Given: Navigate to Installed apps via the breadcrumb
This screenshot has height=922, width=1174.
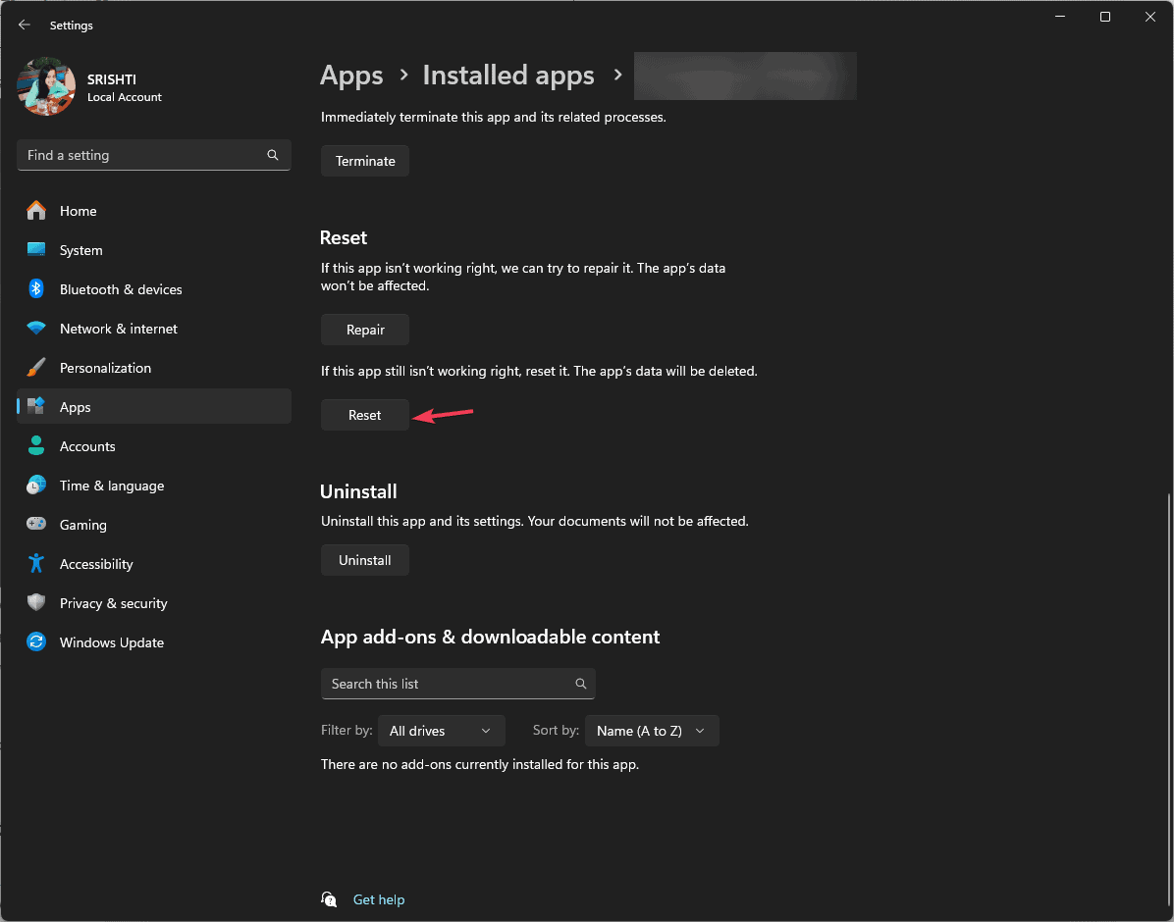Looking at the screenshot, I should click(x=507, y=76).
